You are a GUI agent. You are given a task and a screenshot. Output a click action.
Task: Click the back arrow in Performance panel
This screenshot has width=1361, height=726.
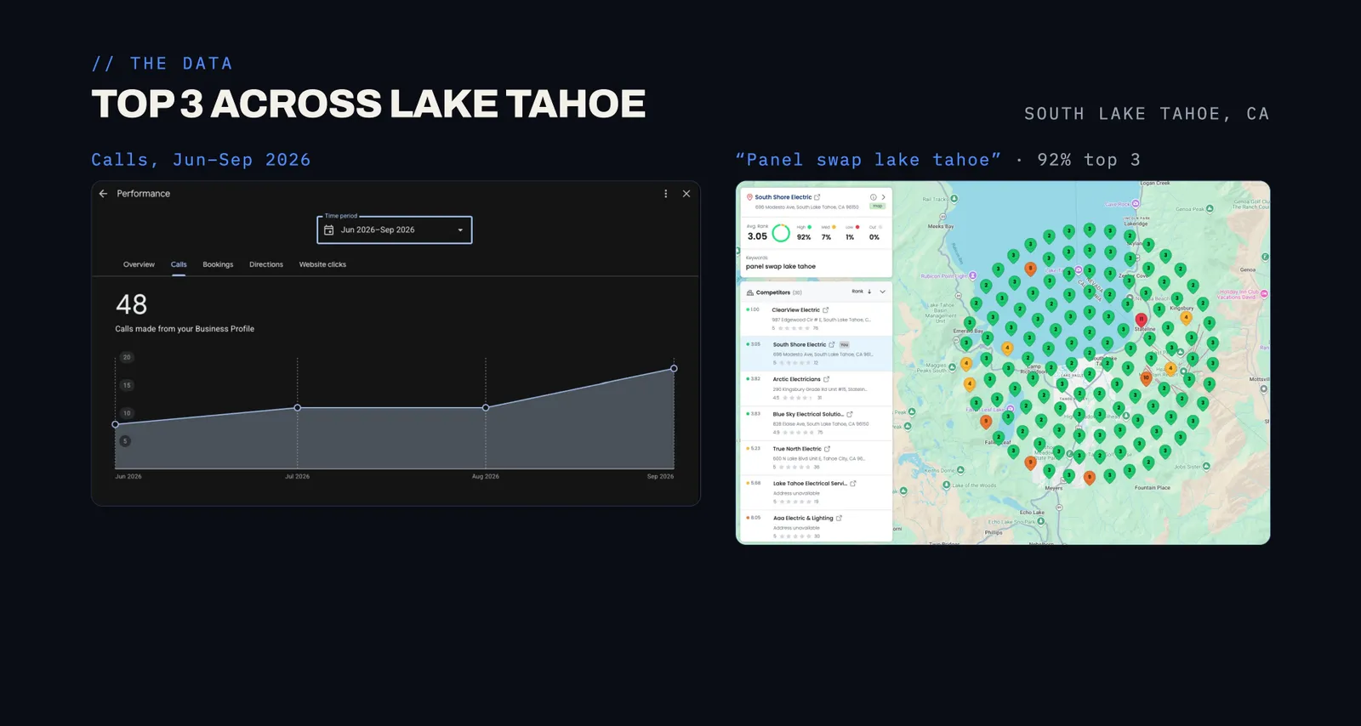click(x=103, y=194)
